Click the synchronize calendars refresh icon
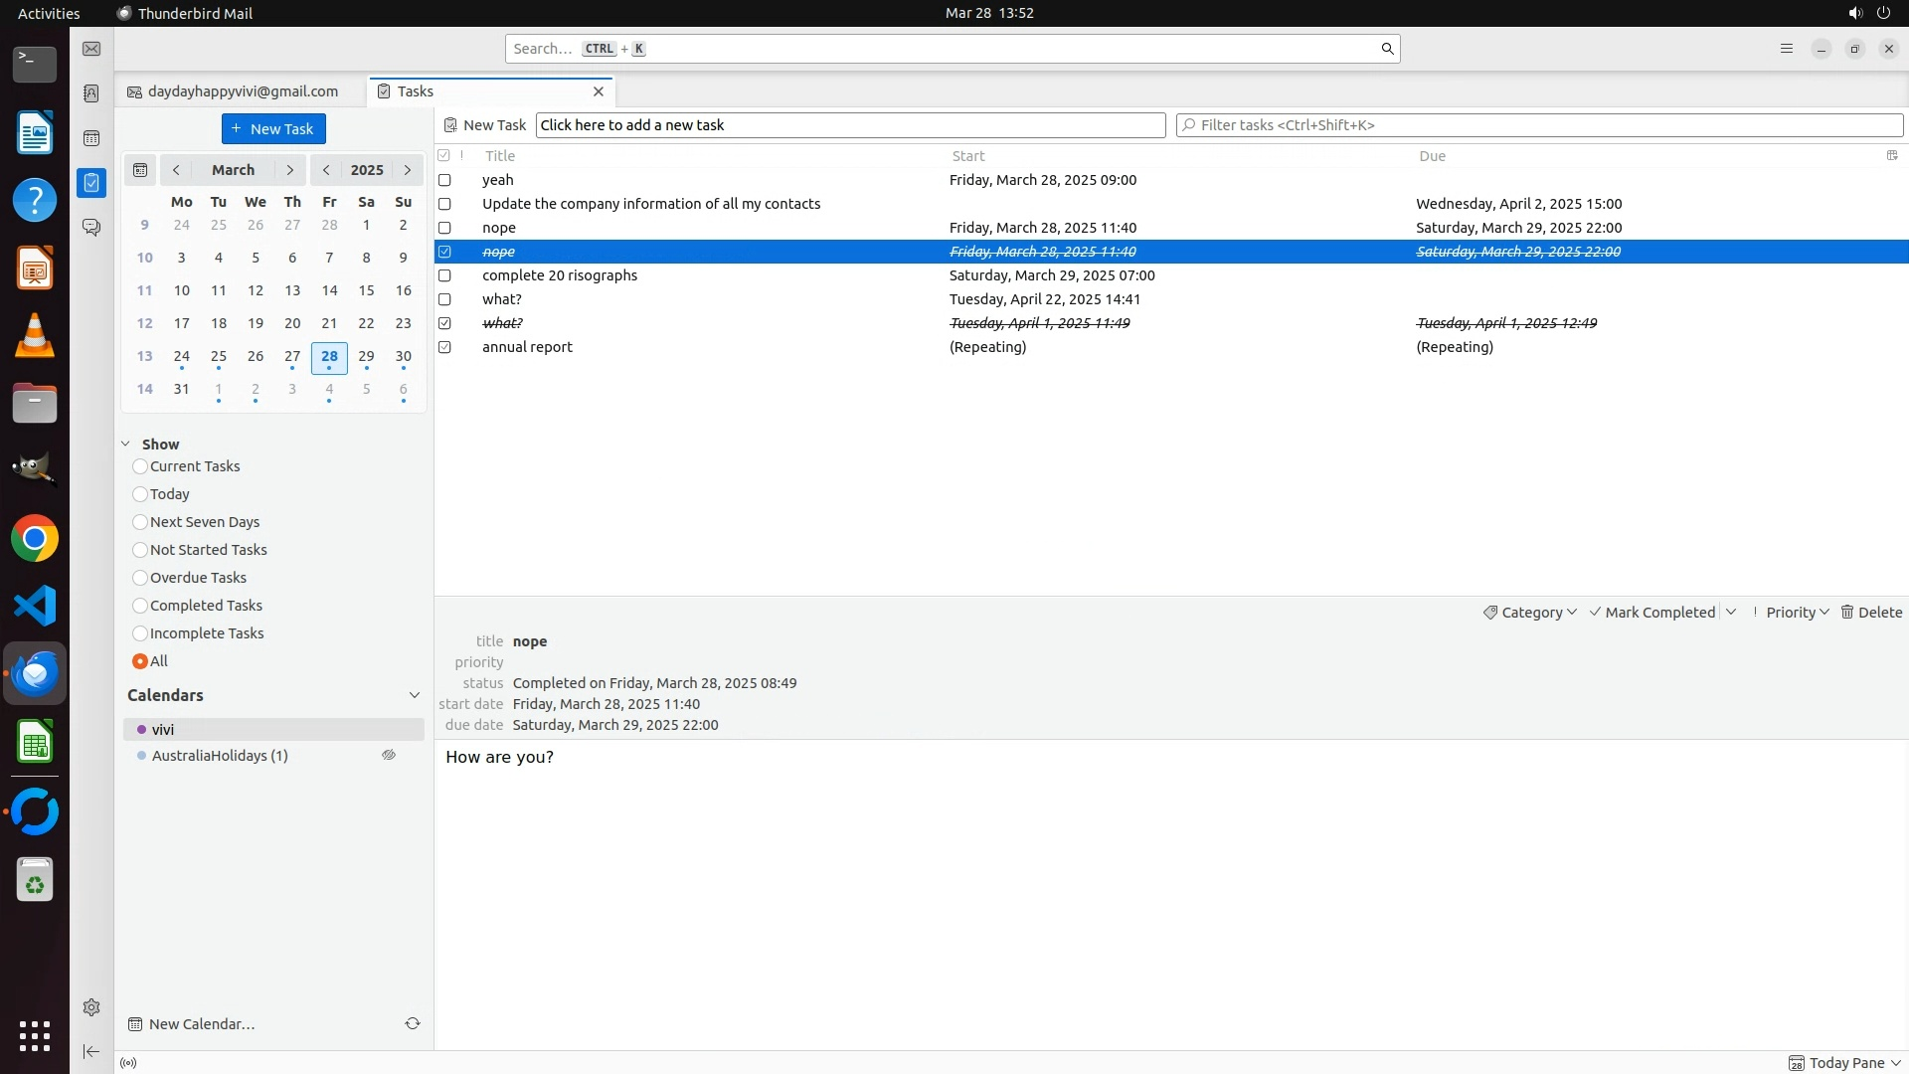The height and width of the screenshot is (1074, 1909). [413, 1023]
